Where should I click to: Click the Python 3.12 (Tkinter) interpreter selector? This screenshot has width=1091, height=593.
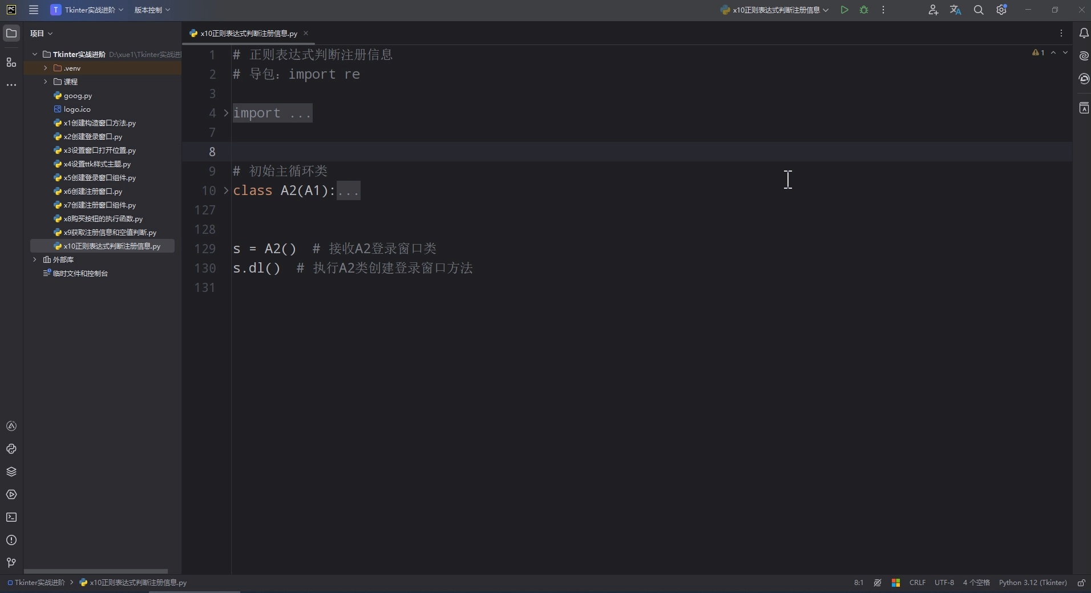[x=1033, y=583]
